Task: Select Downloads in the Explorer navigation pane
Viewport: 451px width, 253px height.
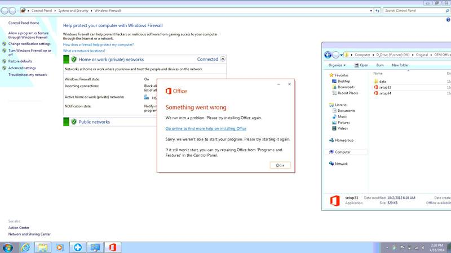Action: pyautogui.click(x=346, y=87)
